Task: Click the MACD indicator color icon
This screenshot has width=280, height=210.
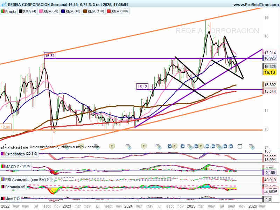Action: click(x=3, y=166)
